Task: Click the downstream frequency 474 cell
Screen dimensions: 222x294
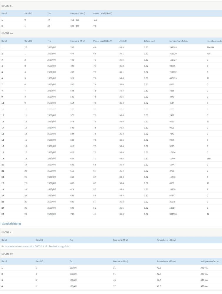Action: coord(72,54)
